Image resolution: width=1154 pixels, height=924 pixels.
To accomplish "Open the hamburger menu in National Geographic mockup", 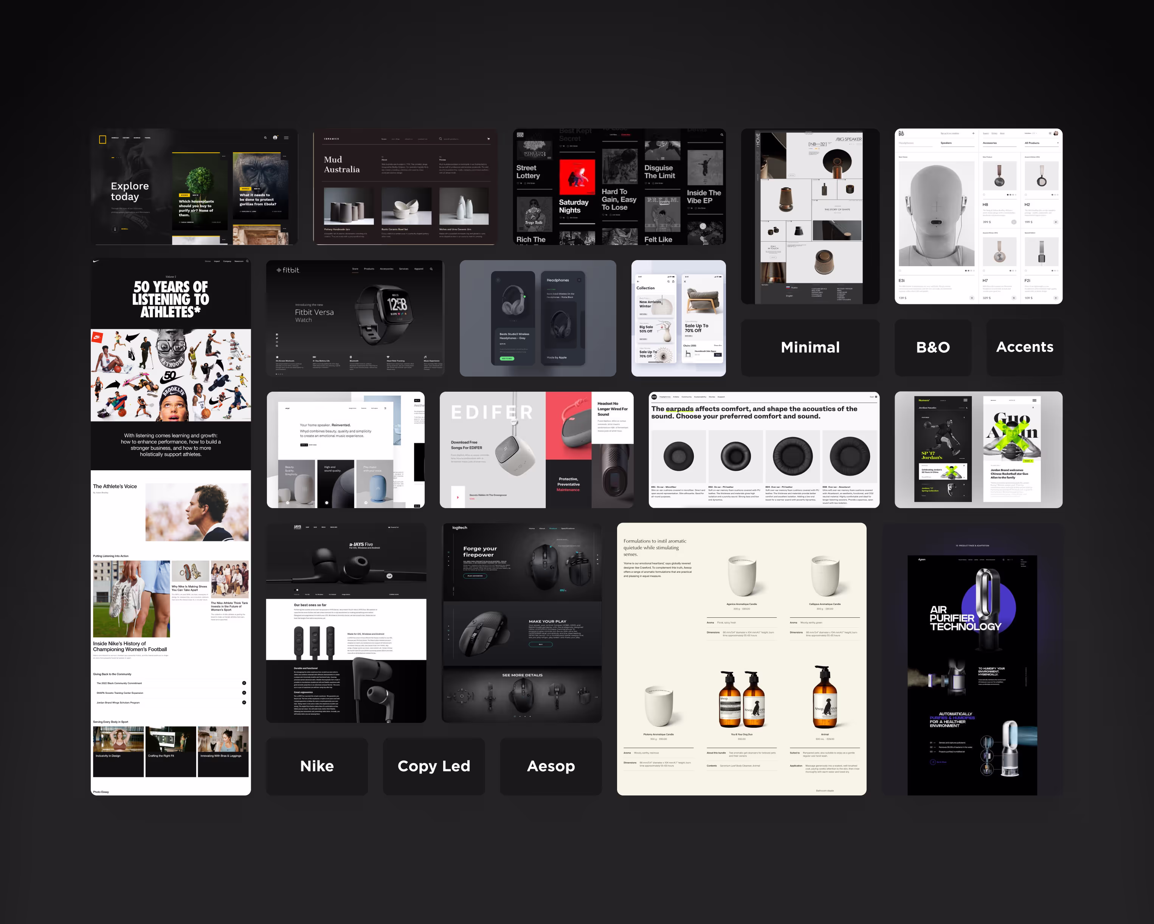I will pos(286,138).
